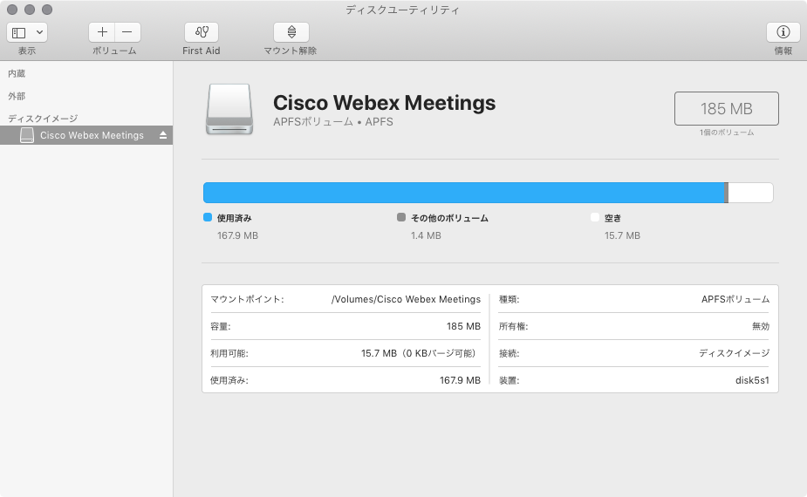Click the disk5s1 device value
Image resolution: width=807 pixels, height=497 pixels.
click(x=752, y=380)
